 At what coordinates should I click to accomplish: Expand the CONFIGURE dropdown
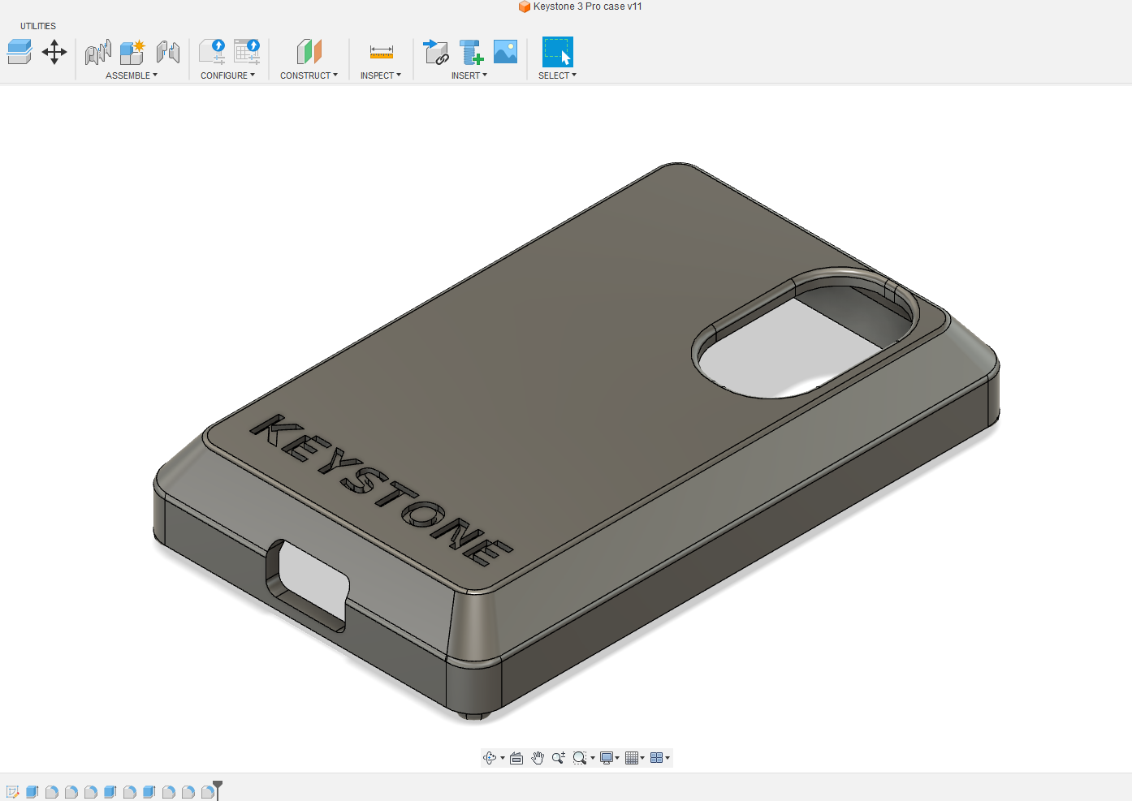pyautogui.click(x=228, y=75)
